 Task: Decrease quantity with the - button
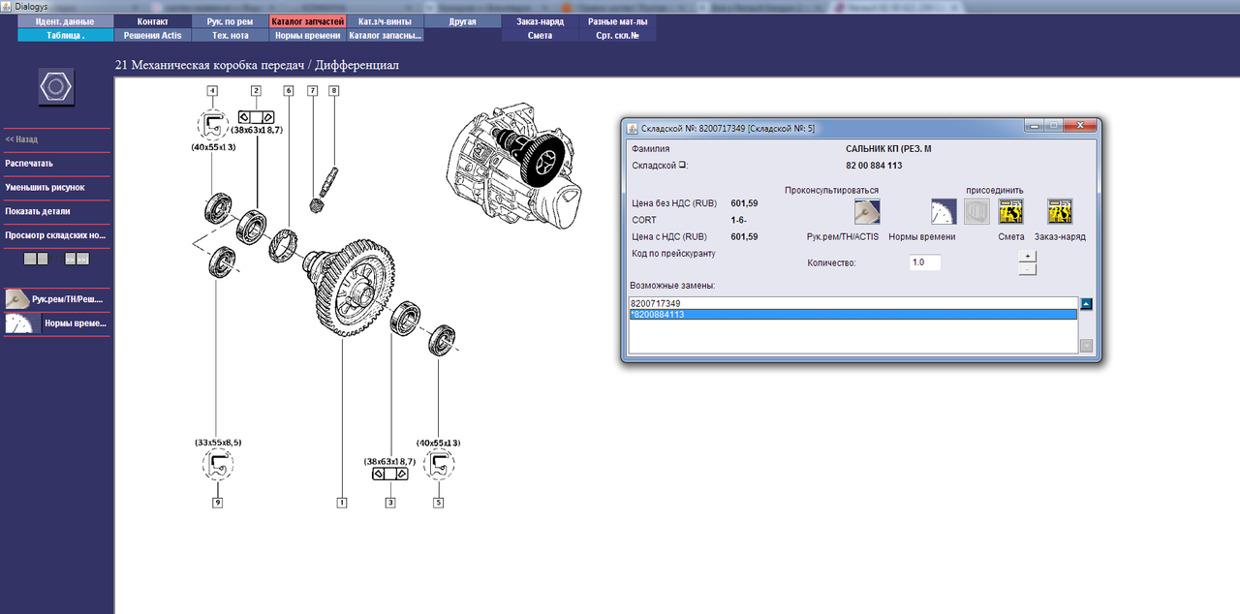1028,269
